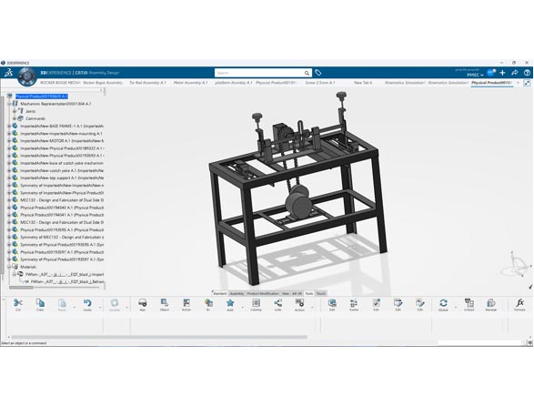The image size is (534, 406).
Task: Click in the top Search field
Action: coord(259,73)
